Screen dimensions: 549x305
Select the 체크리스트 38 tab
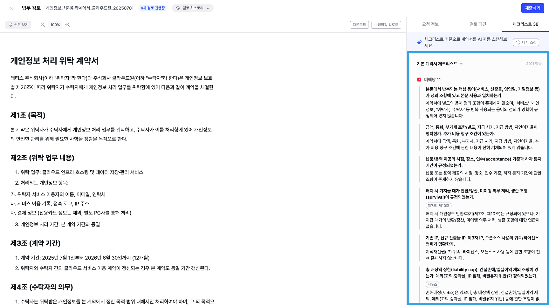click(x=525, y=24)
